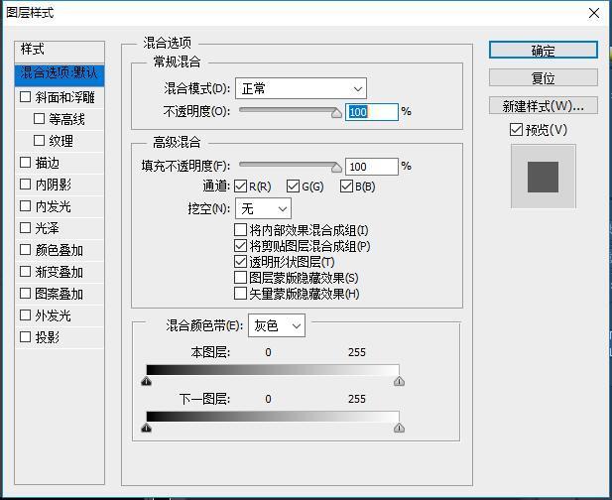Select the 斜面和浮雕 label
The image size is (612, 500).
click(64, 97)
